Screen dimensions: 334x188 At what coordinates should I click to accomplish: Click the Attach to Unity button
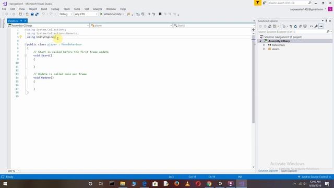pyautogui.click(x=112, y=14)
